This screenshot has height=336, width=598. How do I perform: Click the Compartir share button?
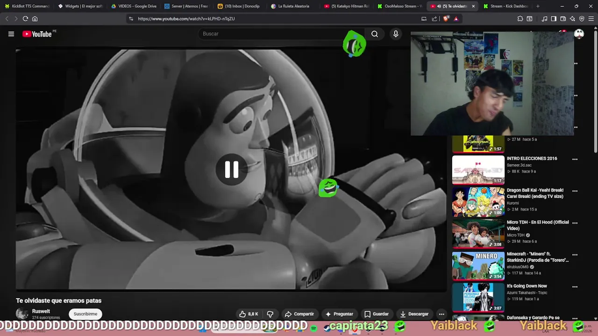(x=299, y=314)
